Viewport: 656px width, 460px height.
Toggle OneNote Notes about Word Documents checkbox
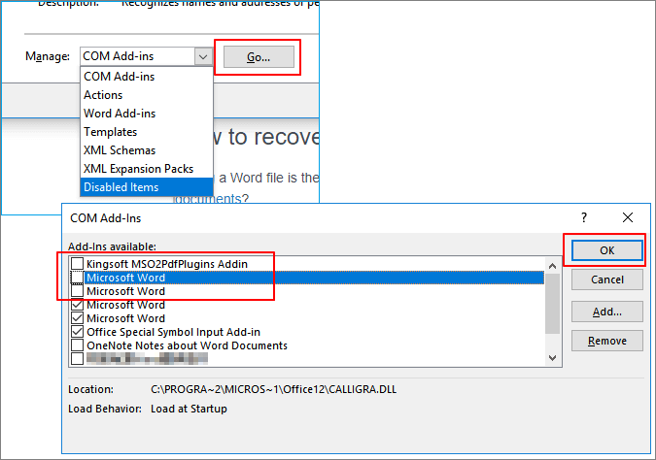(x=78, y=345)
